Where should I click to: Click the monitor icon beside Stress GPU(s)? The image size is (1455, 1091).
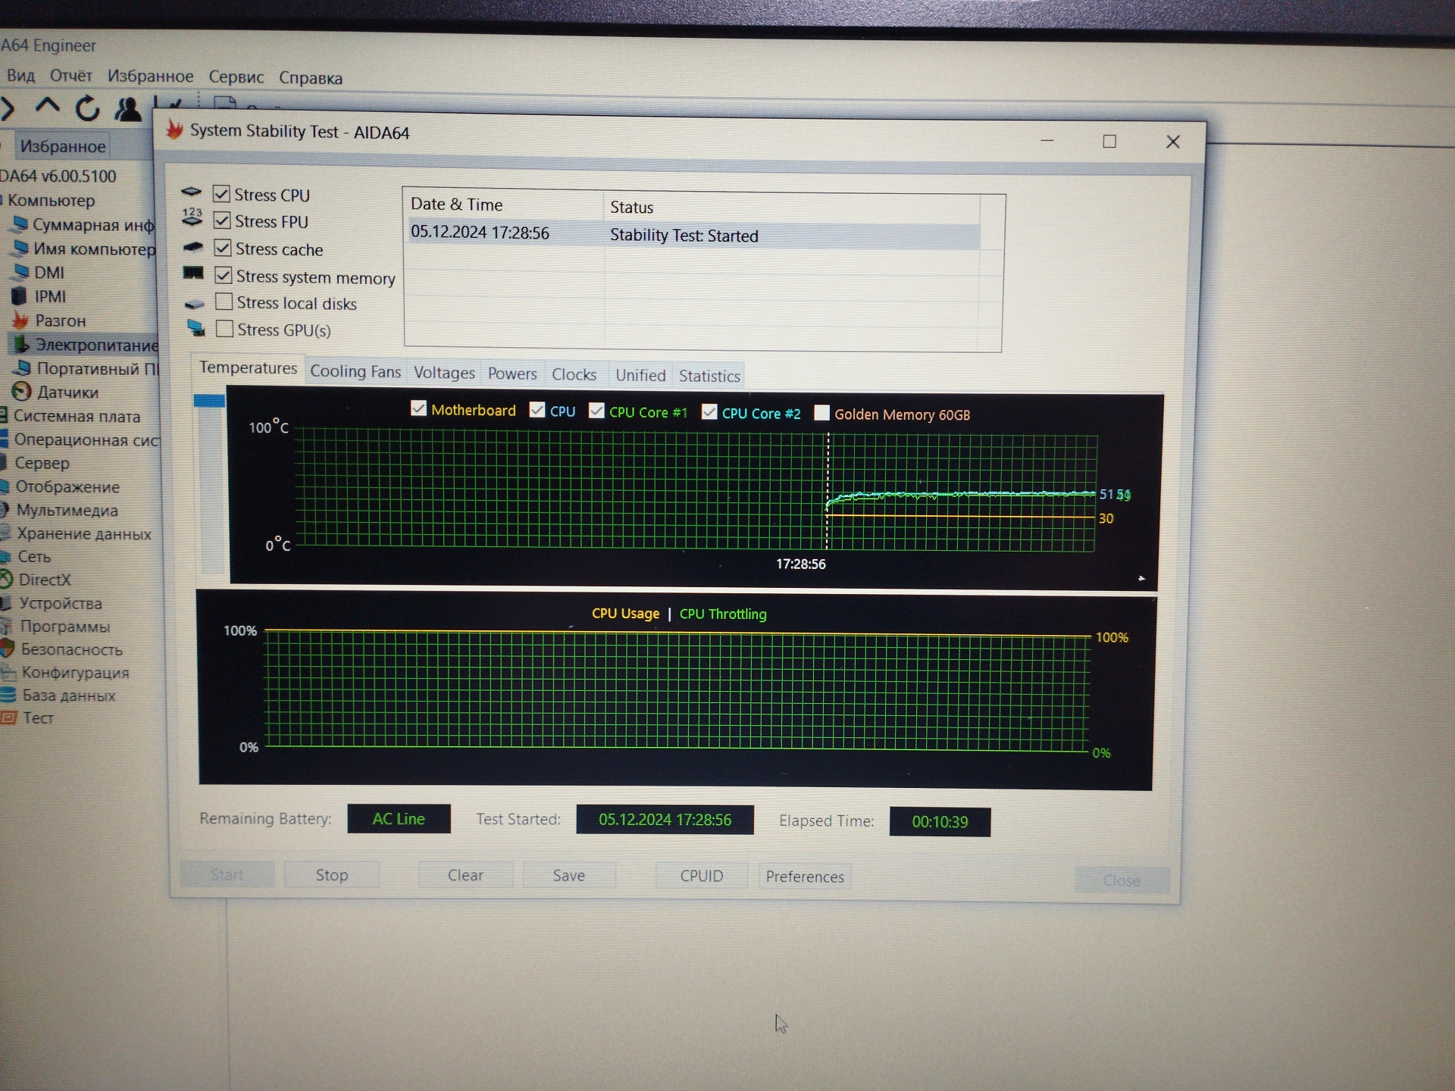[196, 328]
